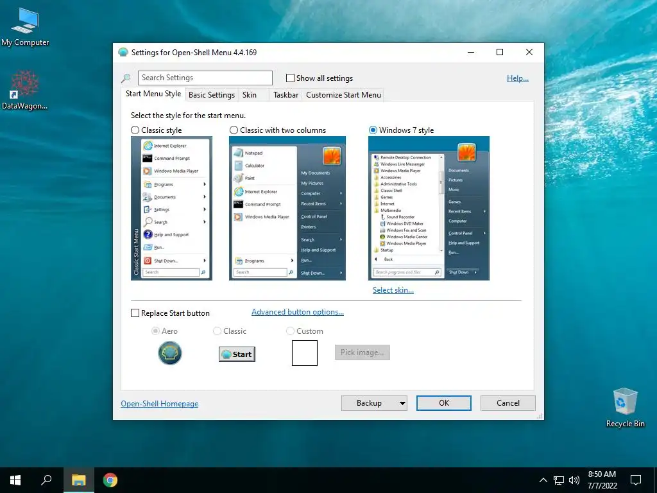Show hidden system tray icons
The width and height of the screenshot is (657, 493).
point(543,480)
